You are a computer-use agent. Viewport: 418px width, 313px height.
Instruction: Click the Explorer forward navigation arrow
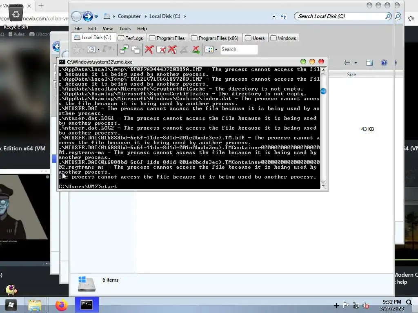coord(88,16)
